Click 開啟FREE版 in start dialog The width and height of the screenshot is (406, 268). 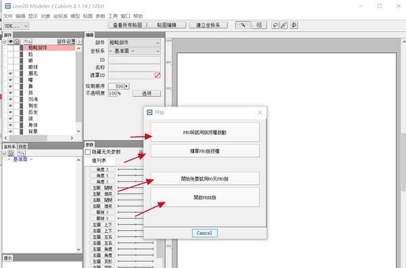coord(205,198)
